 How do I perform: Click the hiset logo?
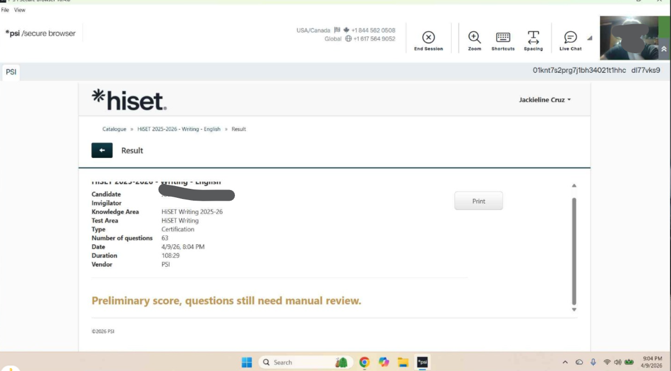pos(129,100)
